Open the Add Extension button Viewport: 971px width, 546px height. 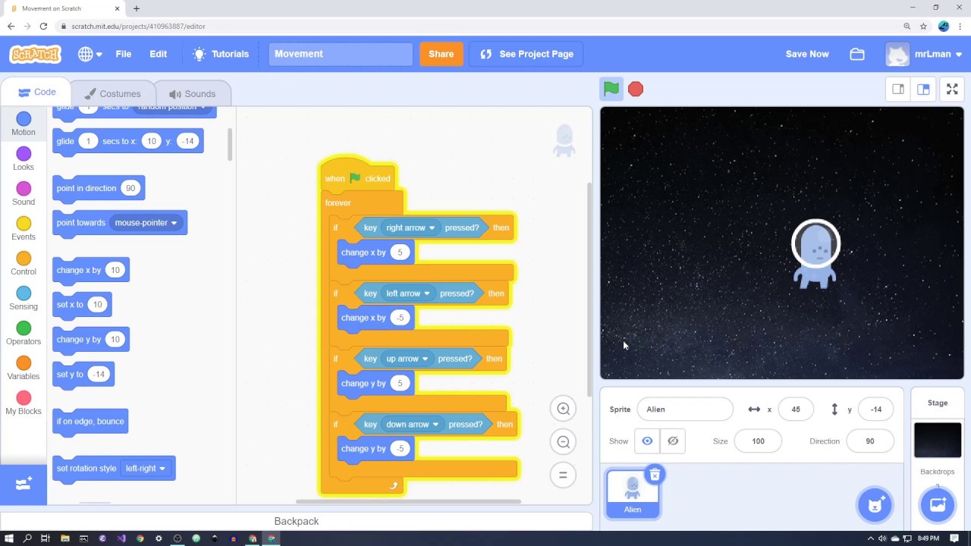click(24, 484)
